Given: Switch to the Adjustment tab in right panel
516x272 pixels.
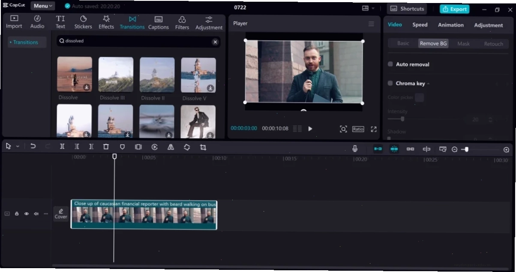Looking at the screenshot, I should 489,25.
